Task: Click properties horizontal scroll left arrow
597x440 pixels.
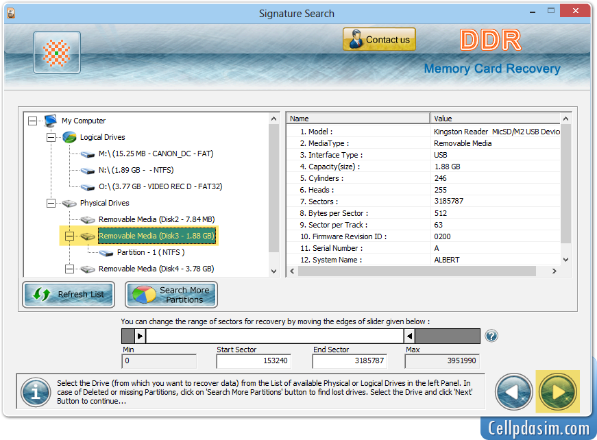Action: (292, 271)
